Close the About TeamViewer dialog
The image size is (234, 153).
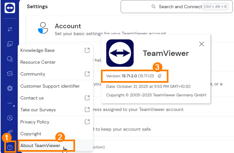[x=202, y=44]
